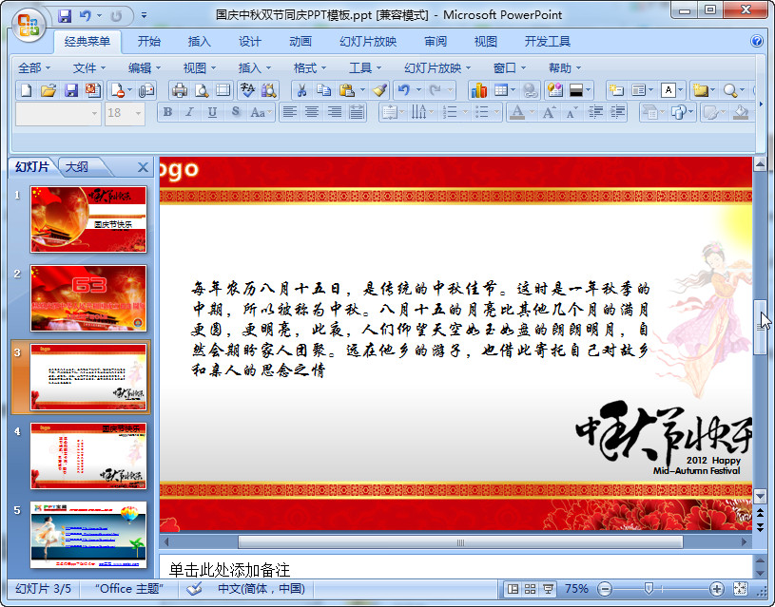This screenshot has width=775, height=607.
Task: Click the 75% zoom level button
Action: tap(576, 588)
